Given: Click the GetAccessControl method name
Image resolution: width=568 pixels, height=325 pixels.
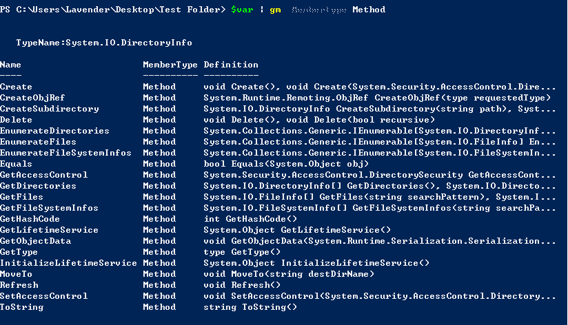Looking at the screenshot, I should coord(44,175).
